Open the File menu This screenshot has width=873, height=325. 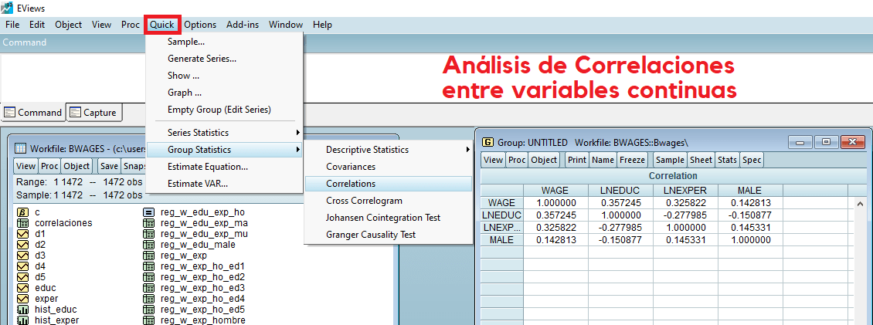pyautogui.click(x=12, y=25)
